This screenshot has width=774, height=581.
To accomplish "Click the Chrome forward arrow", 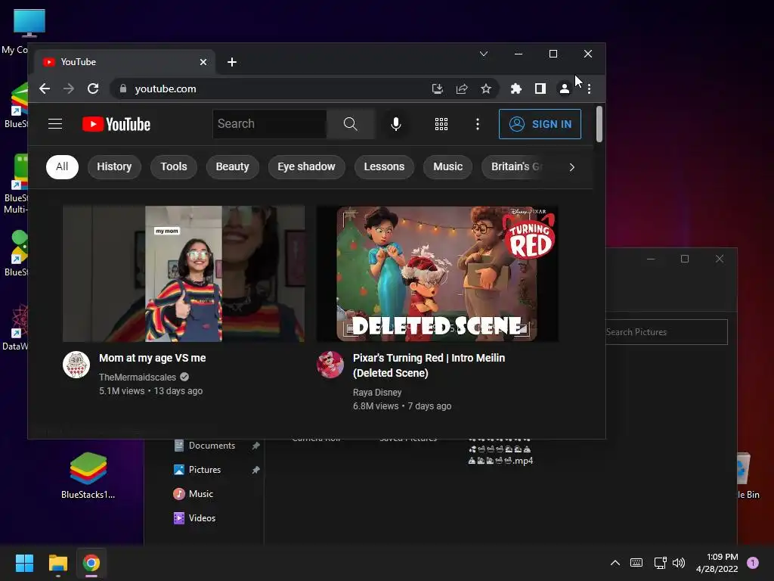I will tap(69, 89).
